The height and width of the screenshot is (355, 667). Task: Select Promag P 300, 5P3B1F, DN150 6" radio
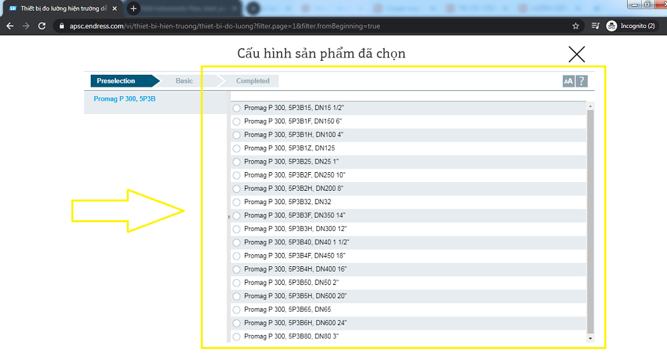237,121
